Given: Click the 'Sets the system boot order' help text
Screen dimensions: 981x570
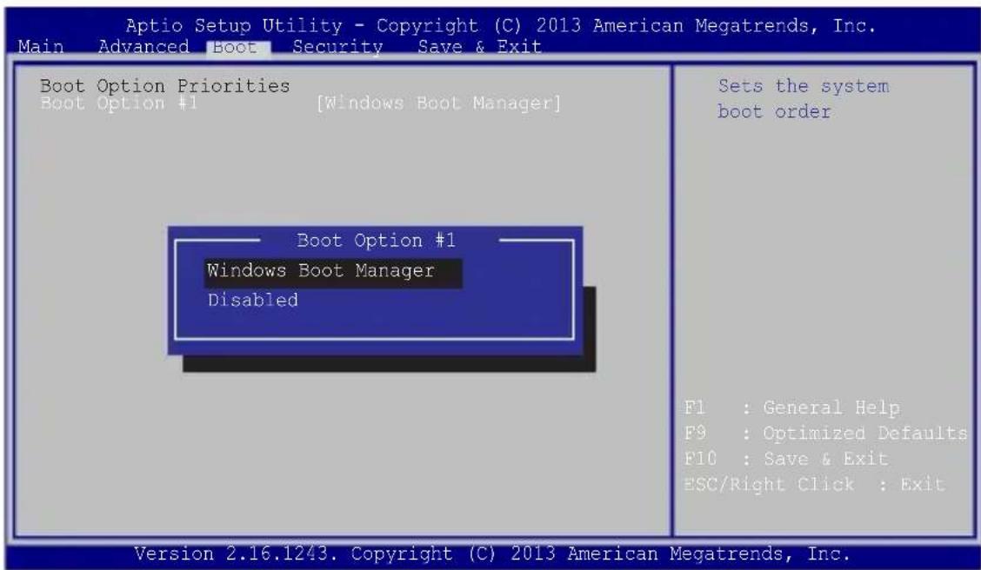Looking at the screenshot, I should (x=804, y=99).
